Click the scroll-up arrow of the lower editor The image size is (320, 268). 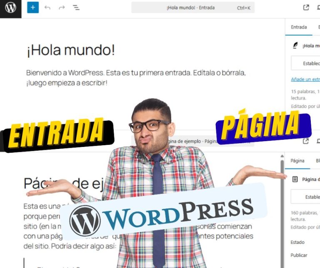click(x=282, y=156)
